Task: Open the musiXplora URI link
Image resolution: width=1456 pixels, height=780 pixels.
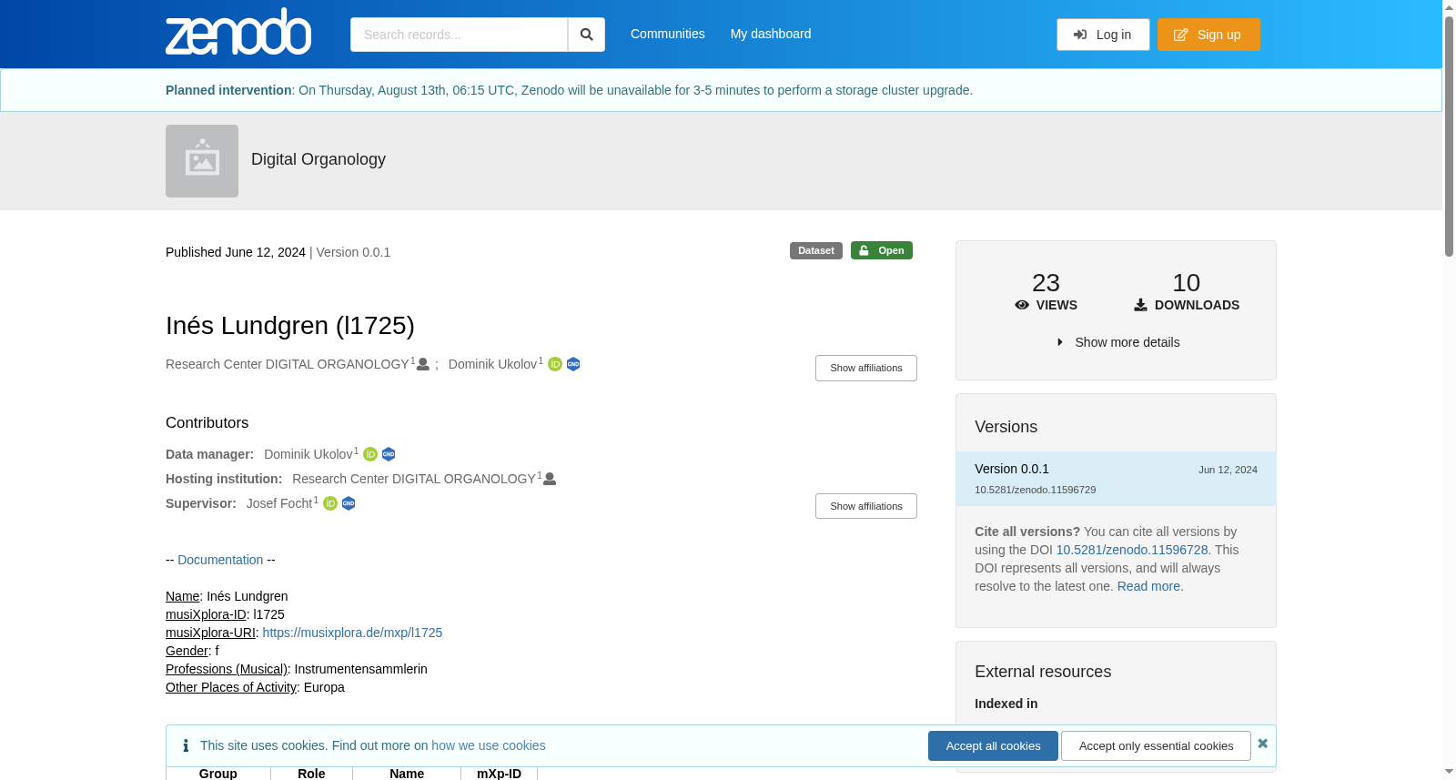Action: [x=352, y=633]
